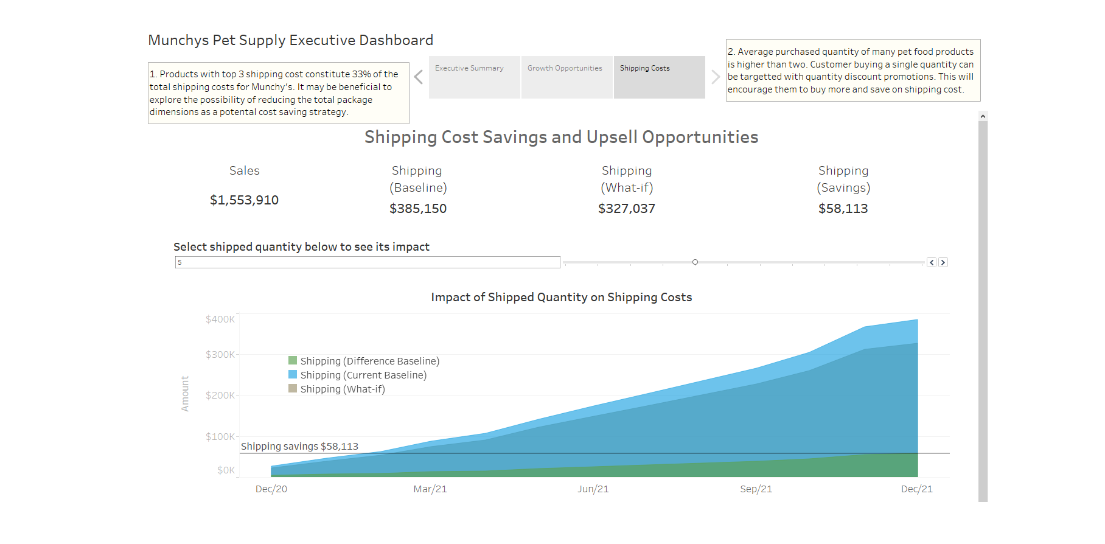Click the next story point arrow
Screen dimensions: 1105x544
click(716, 77)
